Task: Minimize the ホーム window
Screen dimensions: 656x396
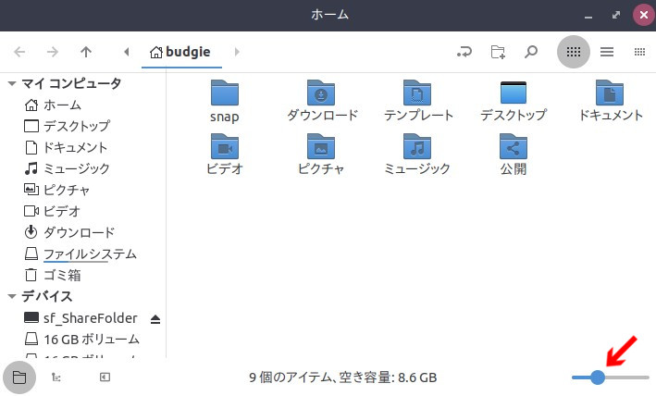Action: (588, 16)
